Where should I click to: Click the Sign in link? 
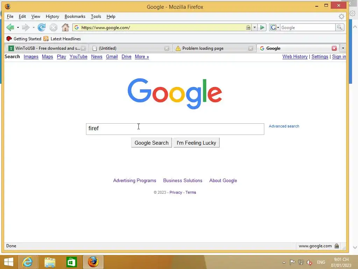(339, 56)
